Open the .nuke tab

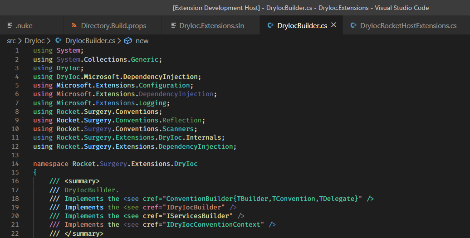click(x=31, y=25)
